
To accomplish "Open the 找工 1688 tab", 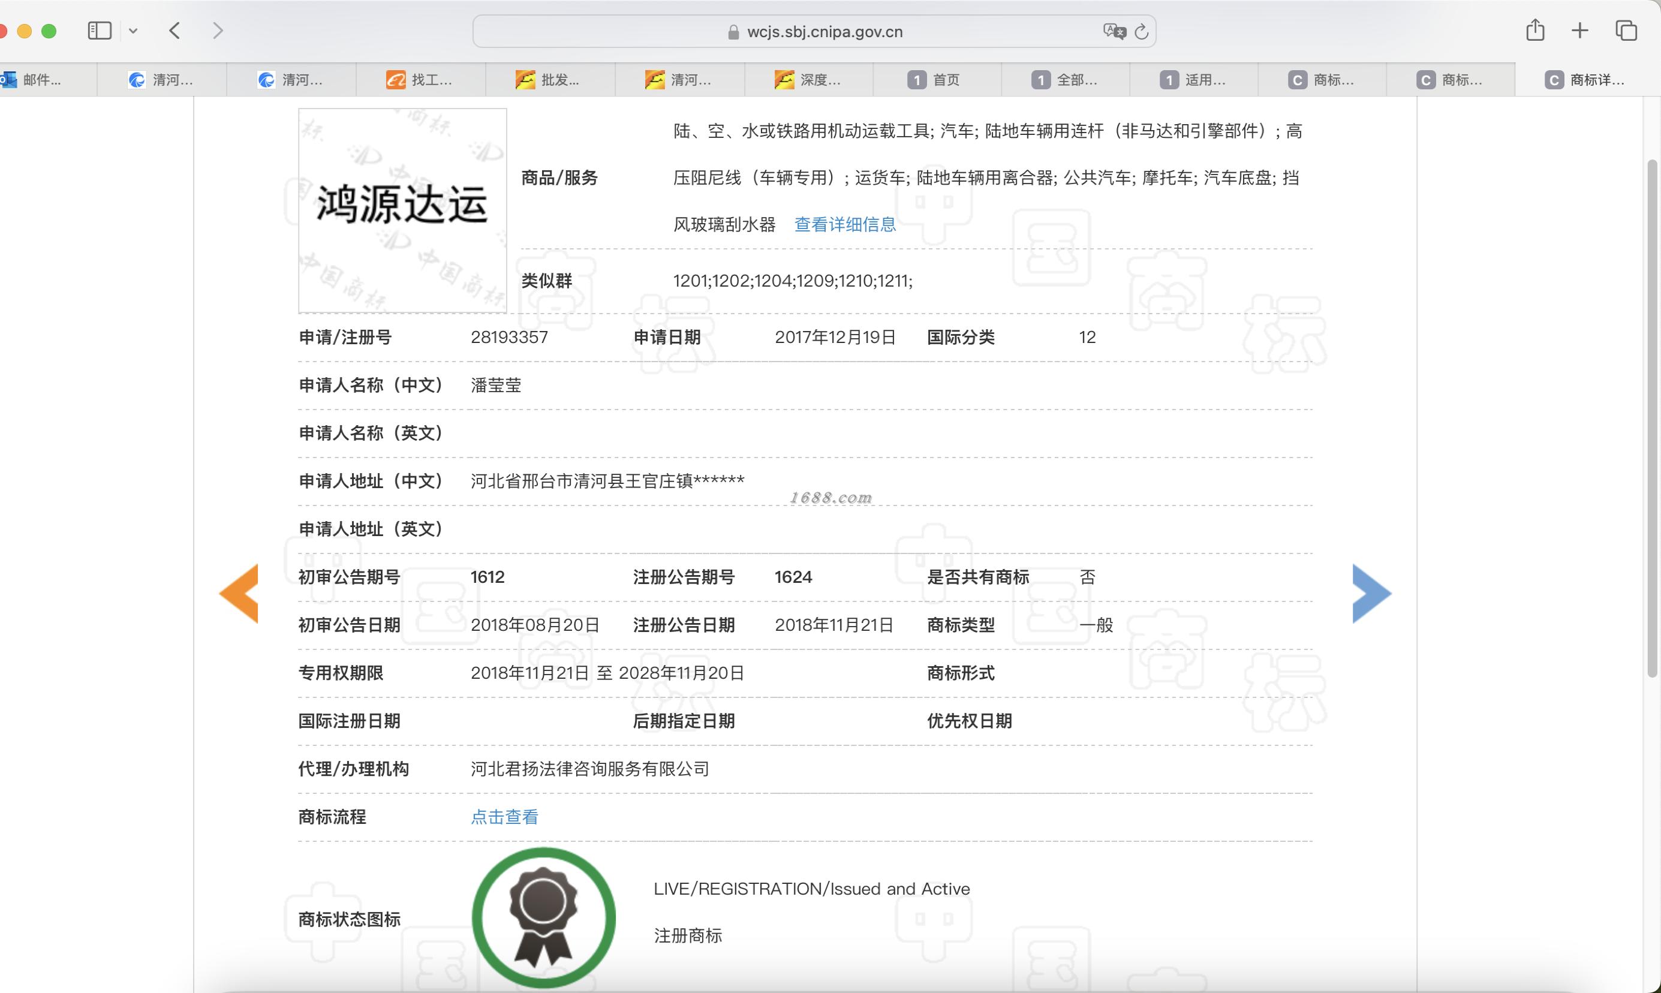I will (421, 80).
